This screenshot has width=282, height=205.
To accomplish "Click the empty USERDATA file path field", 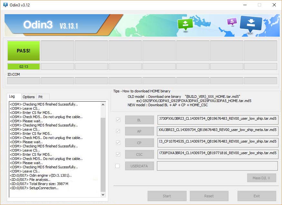I will pos(217,166).
